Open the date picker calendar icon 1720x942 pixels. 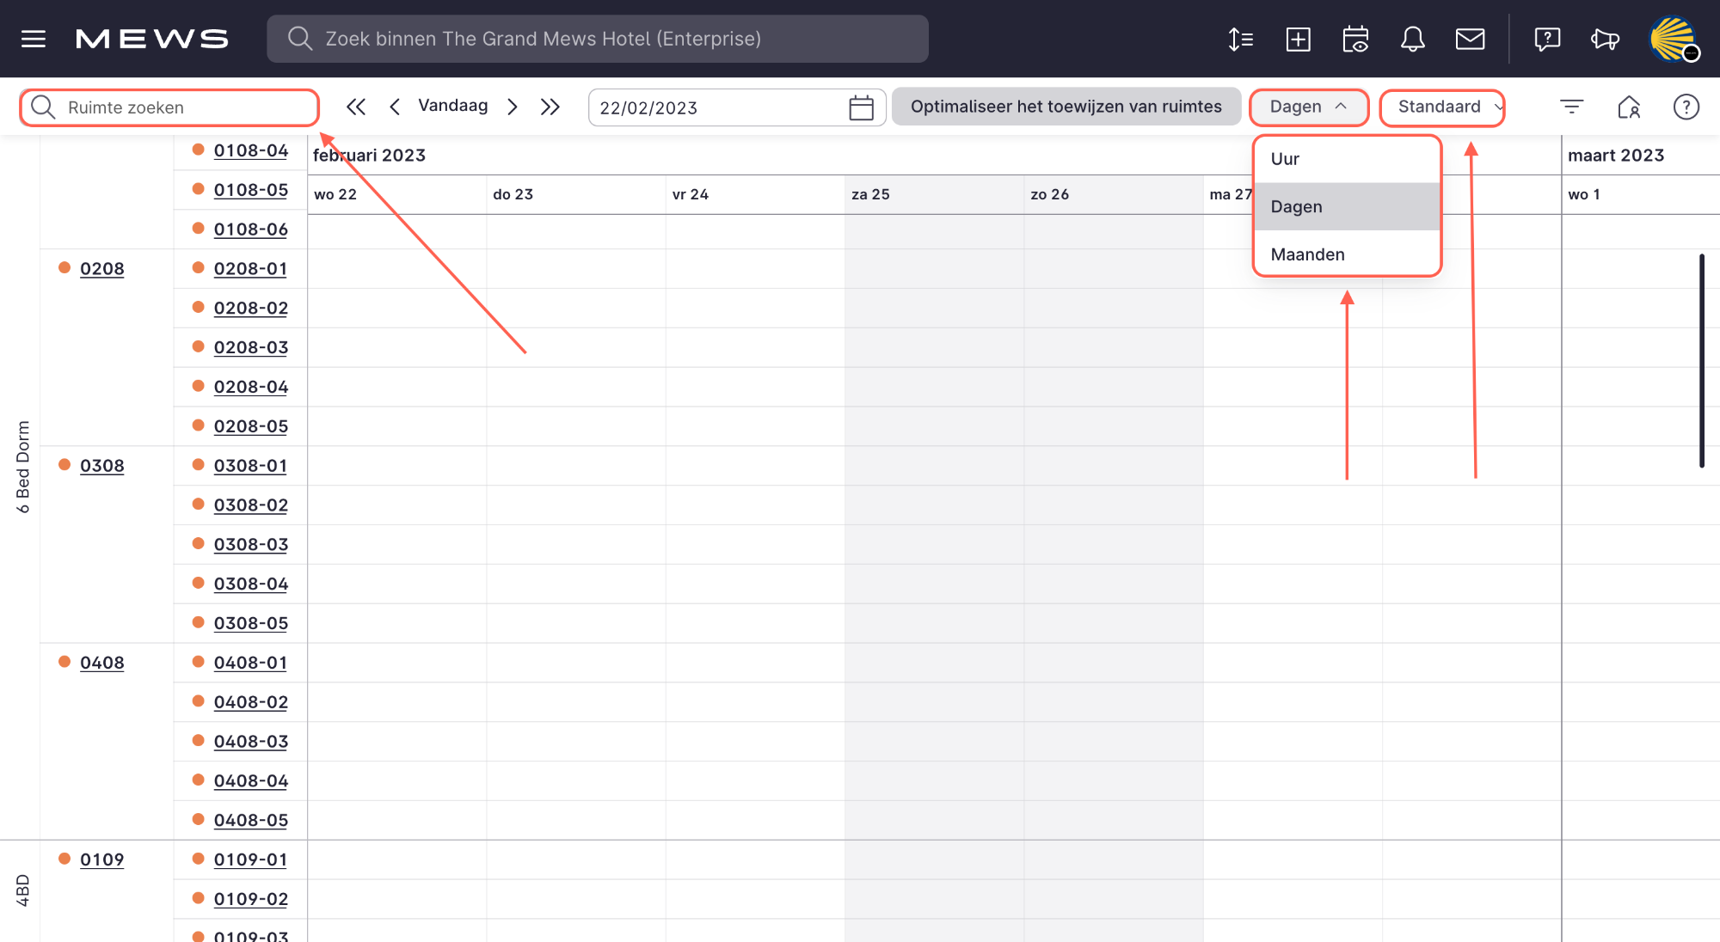pos(861,107)
